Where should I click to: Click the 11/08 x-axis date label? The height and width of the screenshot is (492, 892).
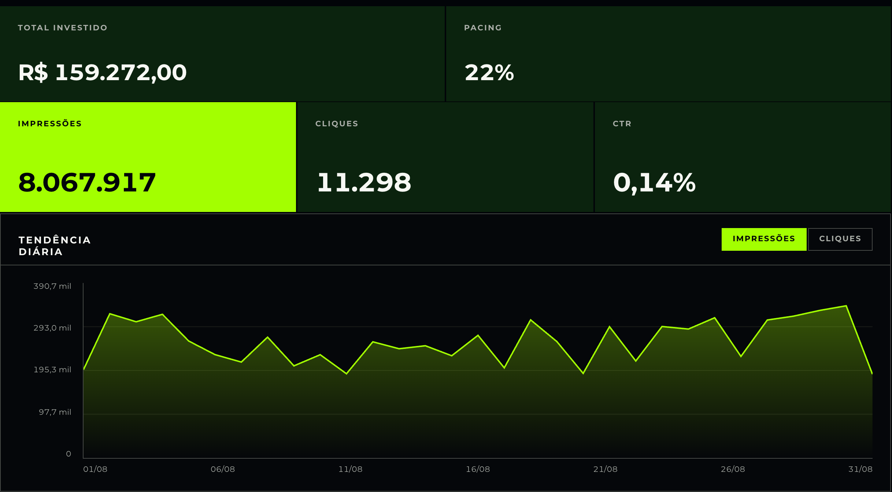pos(350,469)
